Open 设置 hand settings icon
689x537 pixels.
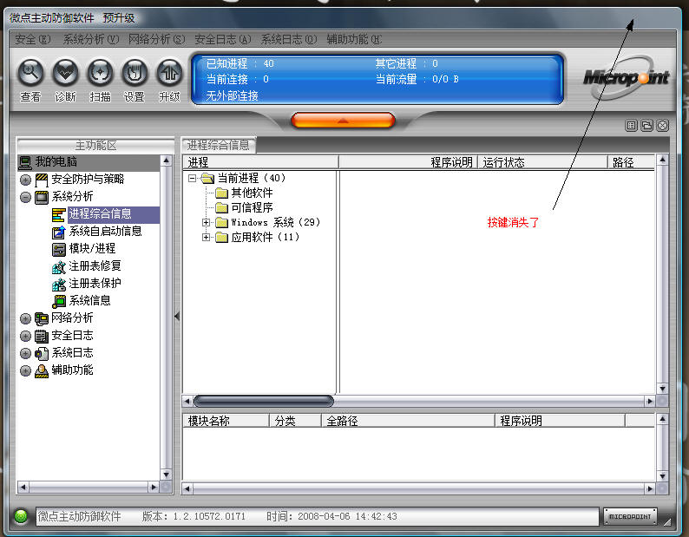point(135,72)
